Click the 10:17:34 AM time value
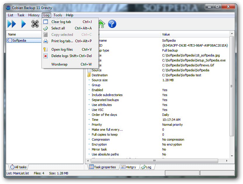Image resolution: width=243 pixels, height=184 pixels. 171,120
